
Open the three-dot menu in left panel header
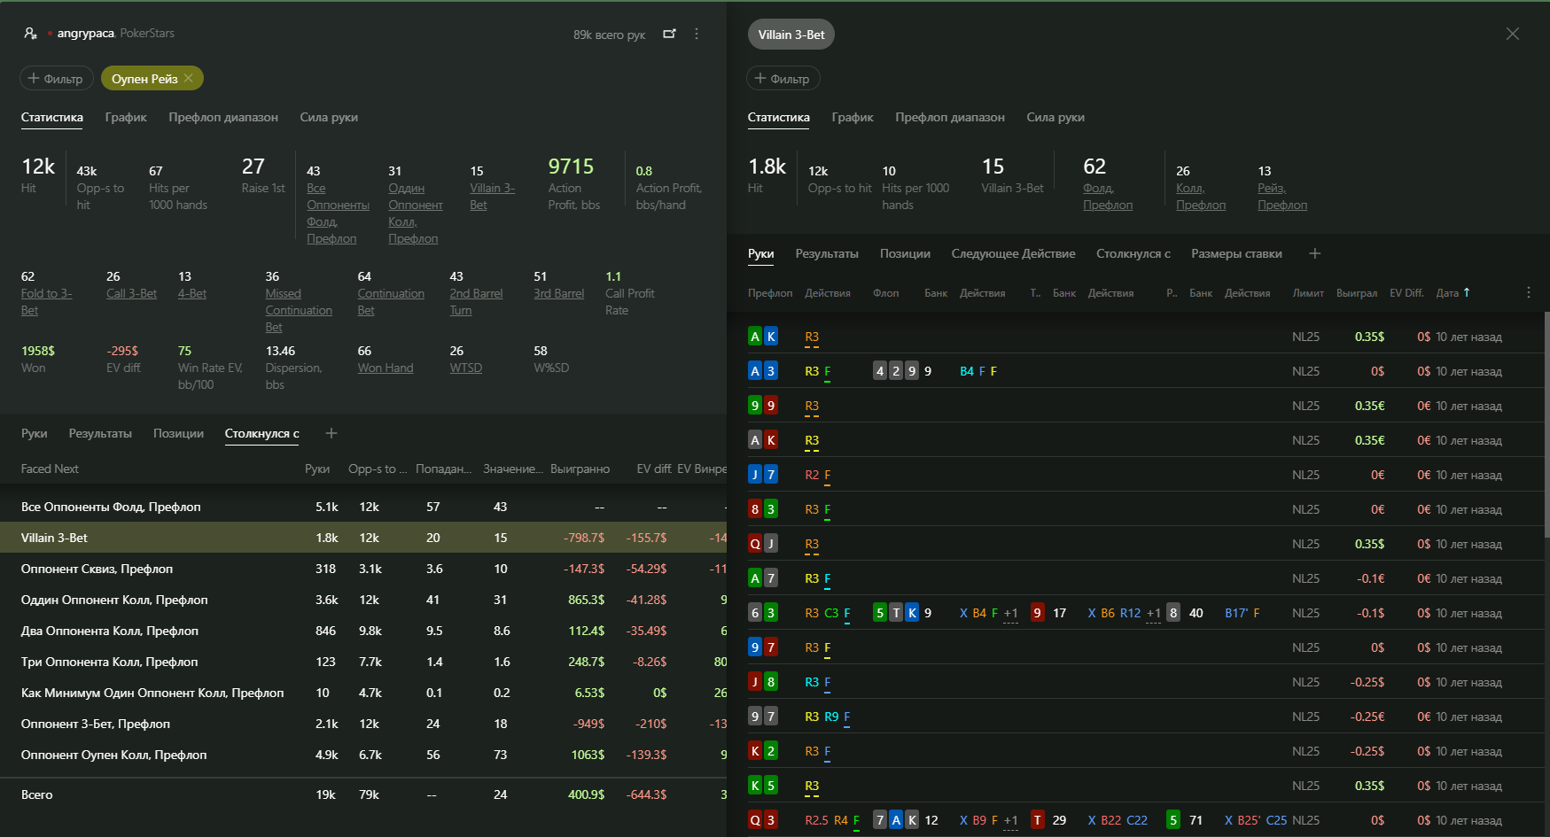(x=697, y=34)
